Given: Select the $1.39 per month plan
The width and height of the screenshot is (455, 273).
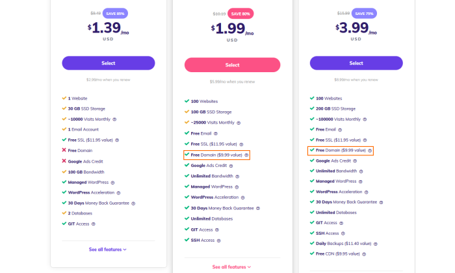Looking at the screenshot, I should [109, 63].
